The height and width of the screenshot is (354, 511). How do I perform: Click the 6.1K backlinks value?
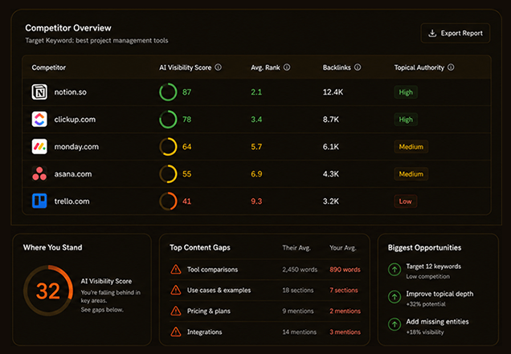pyautogui.click(x=331, y=147)
